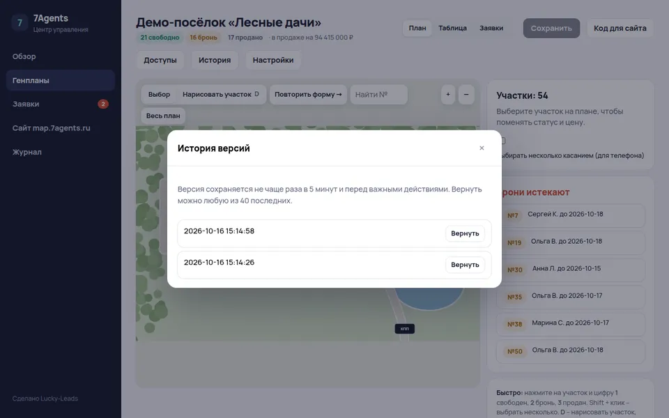669x418 pixels.
Task: Click the red 2 badge on Заявки
Action: click(x=103, y=104)
